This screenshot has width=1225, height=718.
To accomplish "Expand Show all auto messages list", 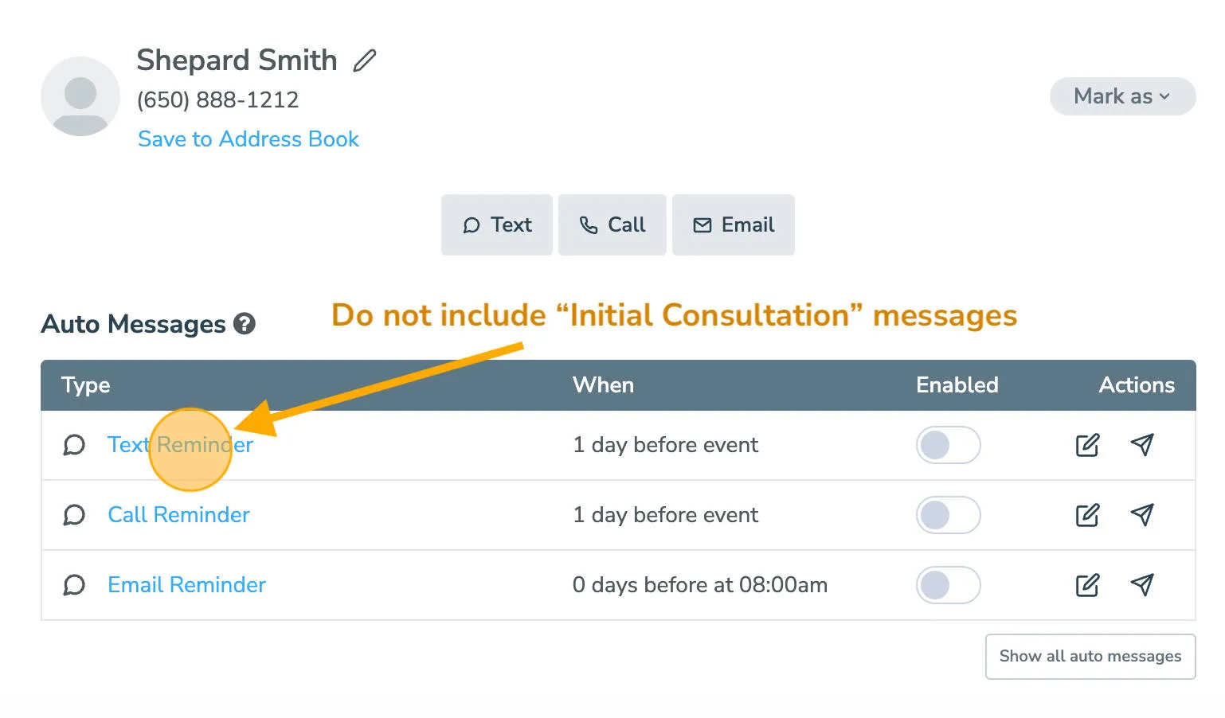I will 1090,656.
